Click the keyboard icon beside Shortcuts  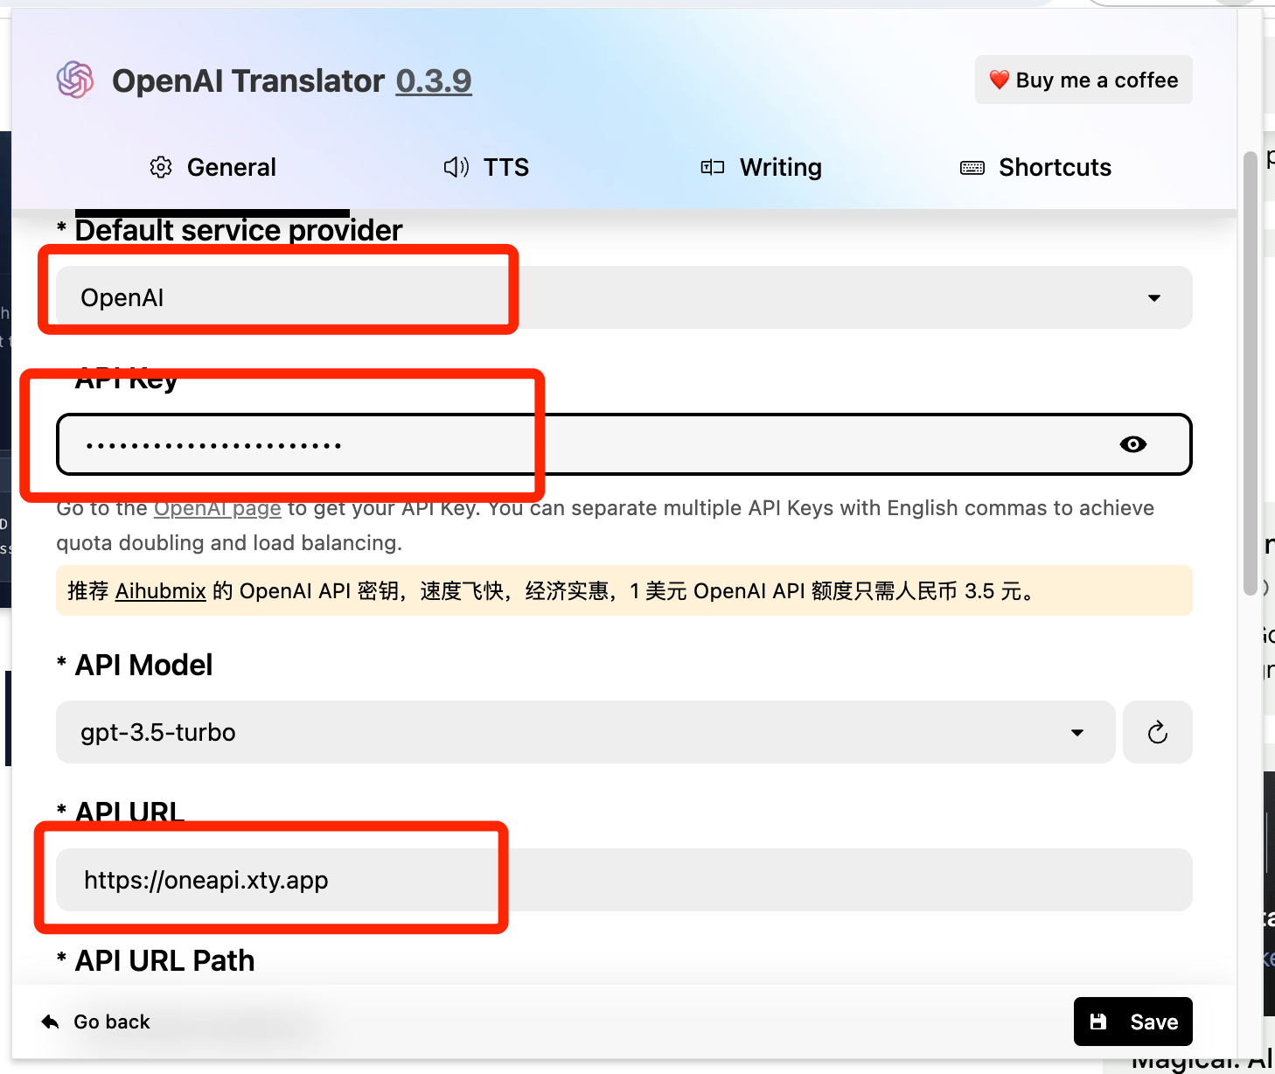[972, 167]
